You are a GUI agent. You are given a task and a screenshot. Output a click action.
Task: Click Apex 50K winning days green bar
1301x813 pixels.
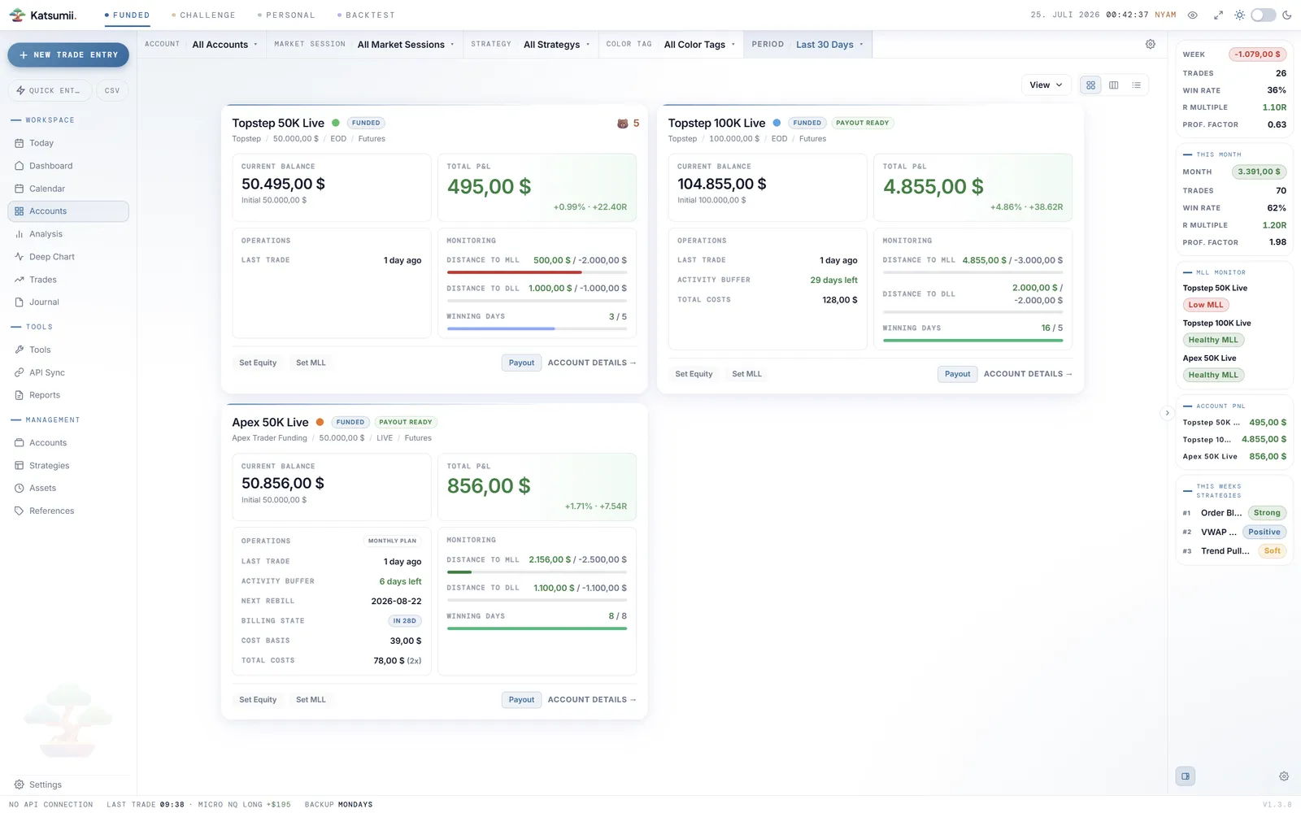pyautogui.click(x=537, y=628)
